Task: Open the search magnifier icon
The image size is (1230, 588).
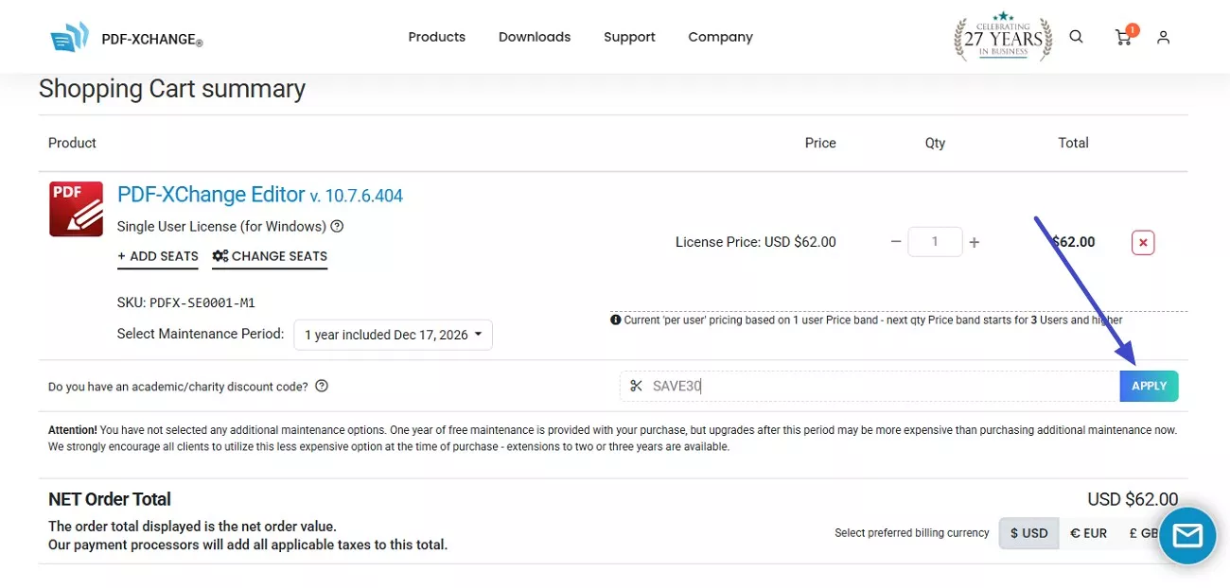Action: 1076,37
